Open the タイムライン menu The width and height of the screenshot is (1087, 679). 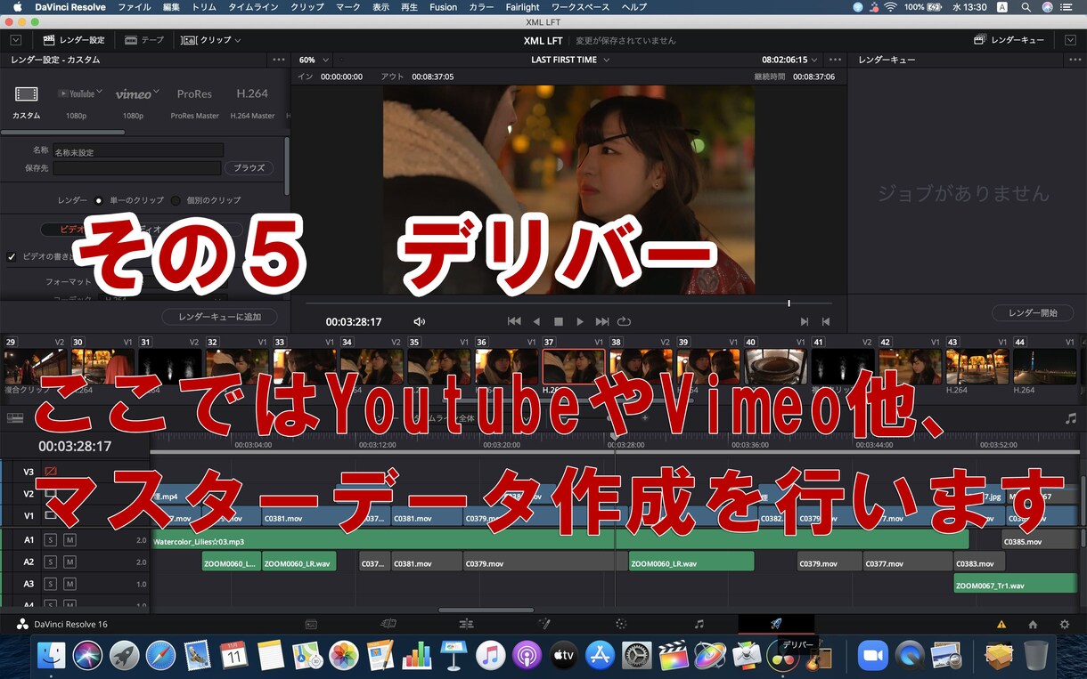coord(253,7)
